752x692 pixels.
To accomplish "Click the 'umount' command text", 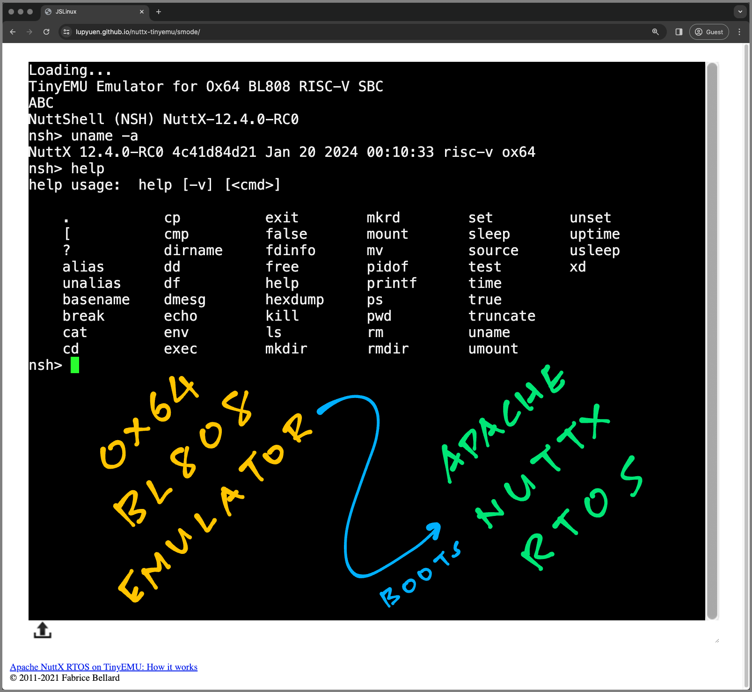I will pos(493,349).
